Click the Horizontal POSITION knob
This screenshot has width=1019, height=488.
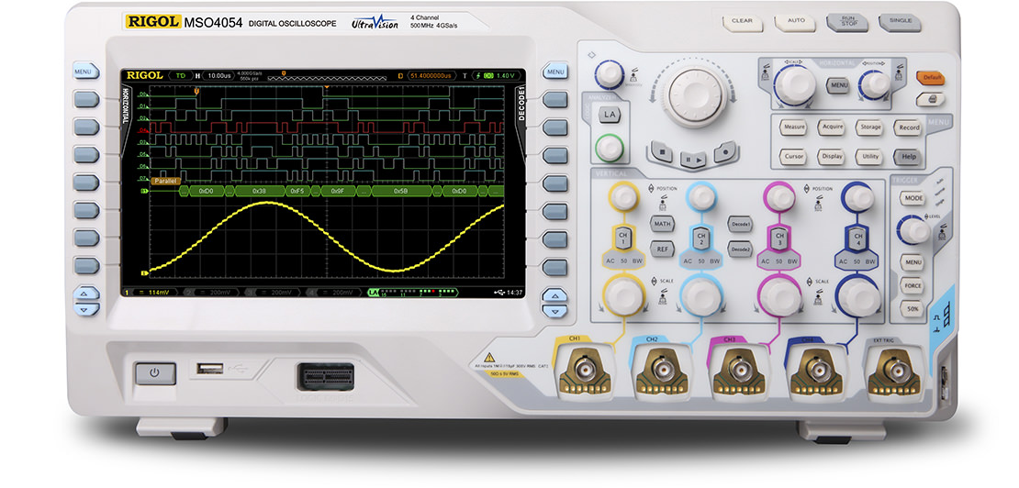[874, 84]
